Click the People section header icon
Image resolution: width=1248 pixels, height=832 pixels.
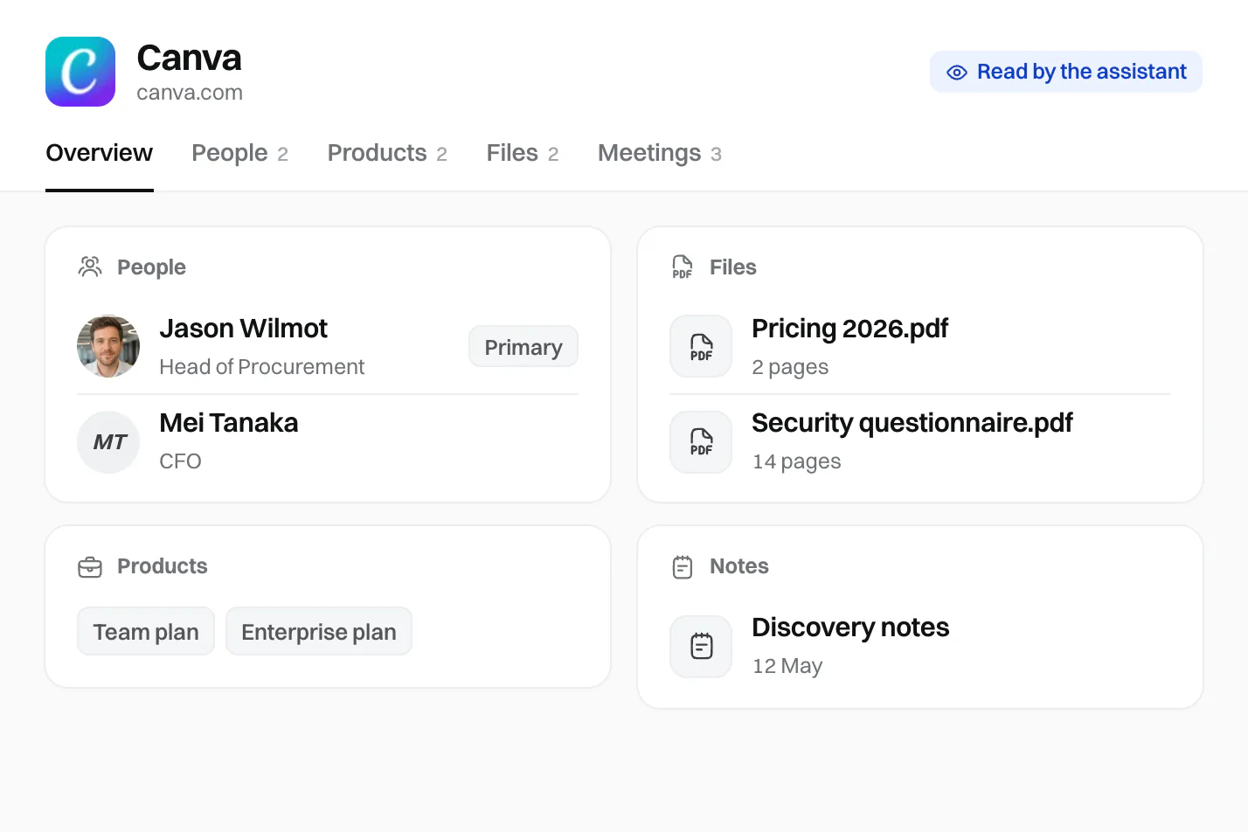[90, 267]
